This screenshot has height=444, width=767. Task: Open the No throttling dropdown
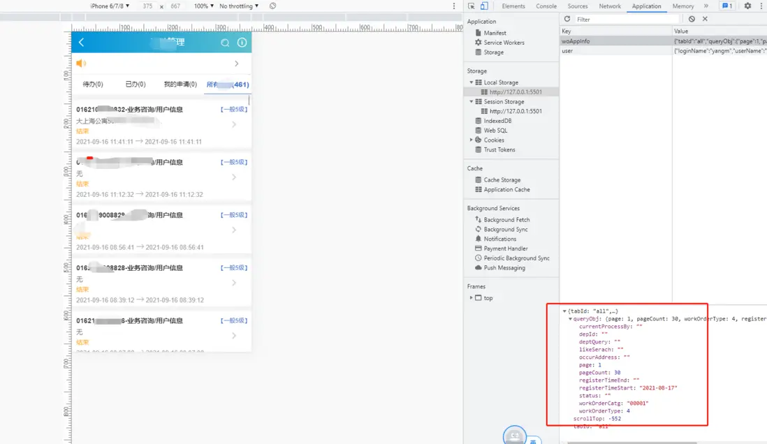(x=239, y=6)
